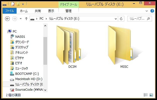Switch to the 表示 ribbon tab
The image size is (157, 100).
[x=51, y=11]
